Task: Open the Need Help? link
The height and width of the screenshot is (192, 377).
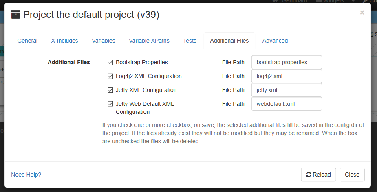Action: click(26, 175)
